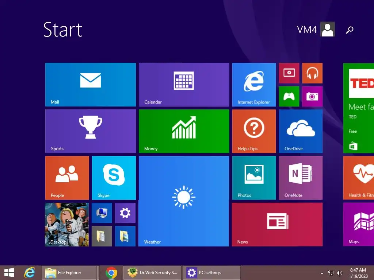Open the Sports trophy tile
Screen dimensions: 374x280
91,131
